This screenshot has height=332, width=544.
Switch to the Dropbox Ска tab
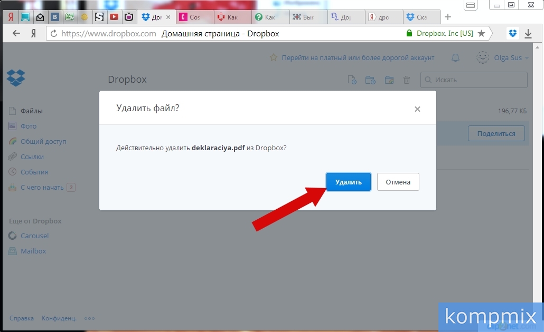coord(422,17)
